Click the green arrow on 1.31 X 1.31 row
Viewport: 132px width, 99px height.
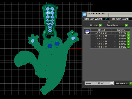[x=128, y=41]
